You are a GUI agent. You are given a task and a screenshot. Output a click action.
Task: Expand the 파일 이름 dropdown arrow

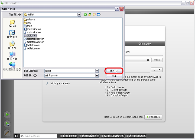(97, 71)
